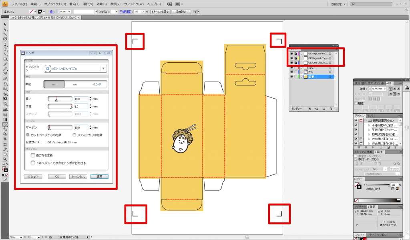410x240 pixels.
Task: Open the ファイル(F) menu
Action: [19, 4]
